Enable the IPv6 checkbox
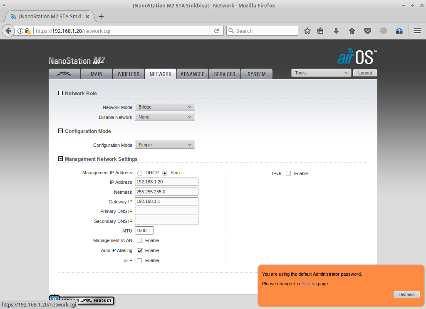Screen dimensions: 426x309 (x=288, y=173)
